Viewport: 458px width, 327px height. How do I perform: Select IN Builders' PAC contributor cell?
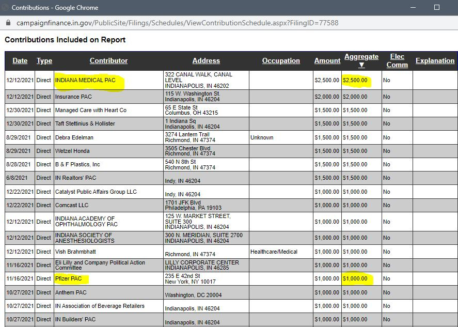(108, 319)
